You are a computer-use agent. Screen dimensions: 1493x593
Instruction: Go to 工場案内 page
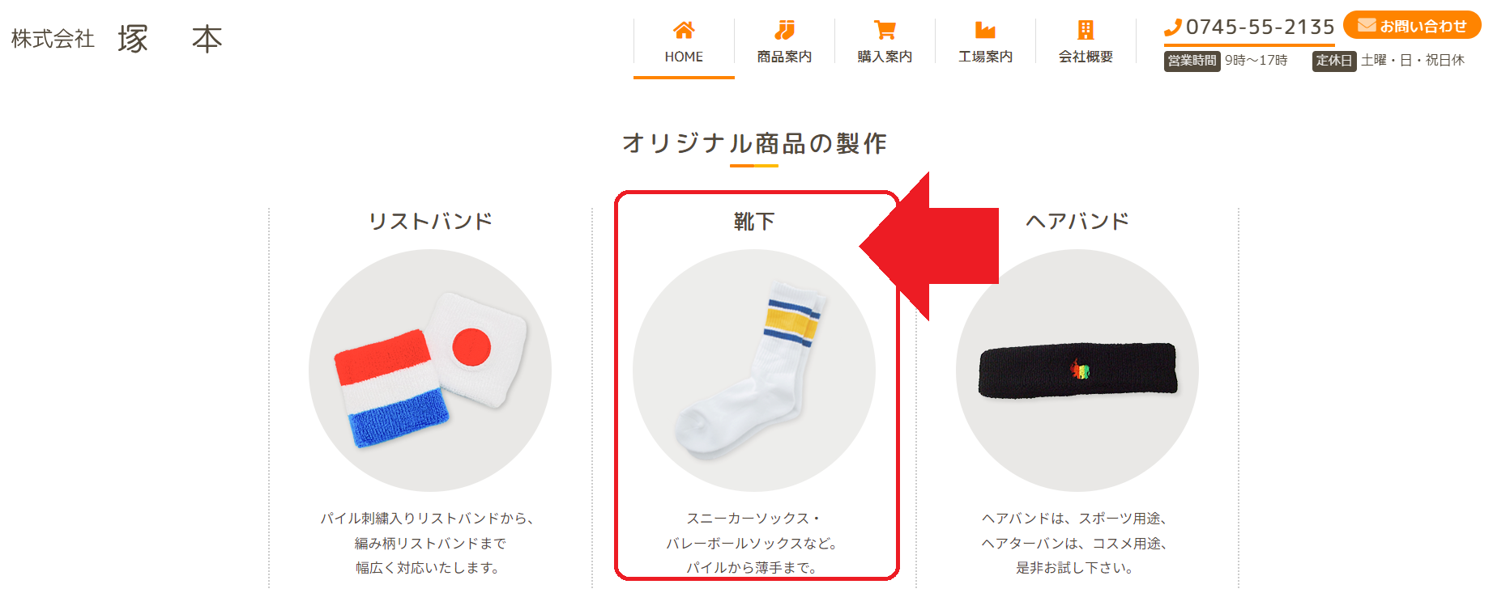click(x=985, y=57)
